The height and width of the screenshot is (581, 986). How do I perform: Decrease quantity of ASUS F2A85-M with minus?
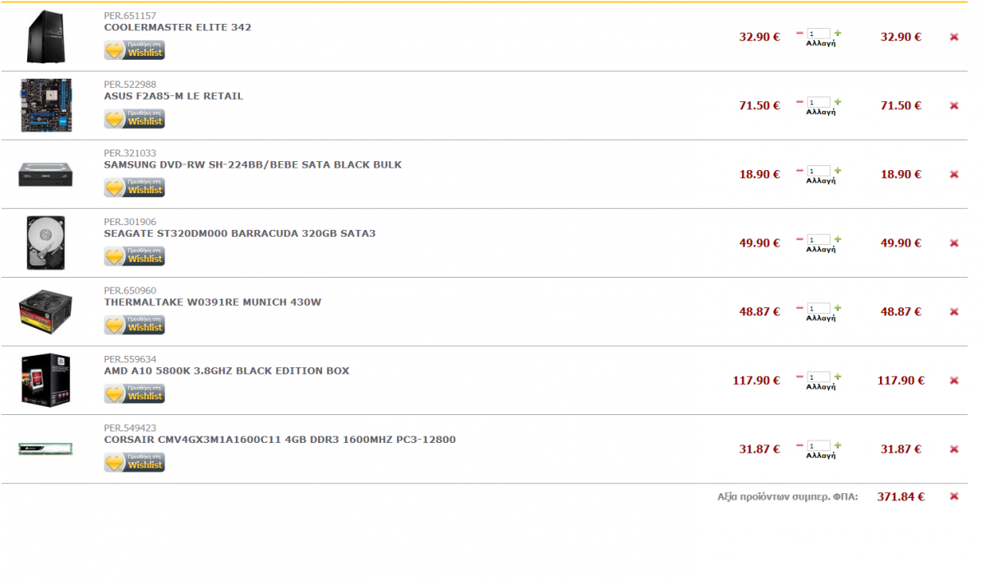799,103
